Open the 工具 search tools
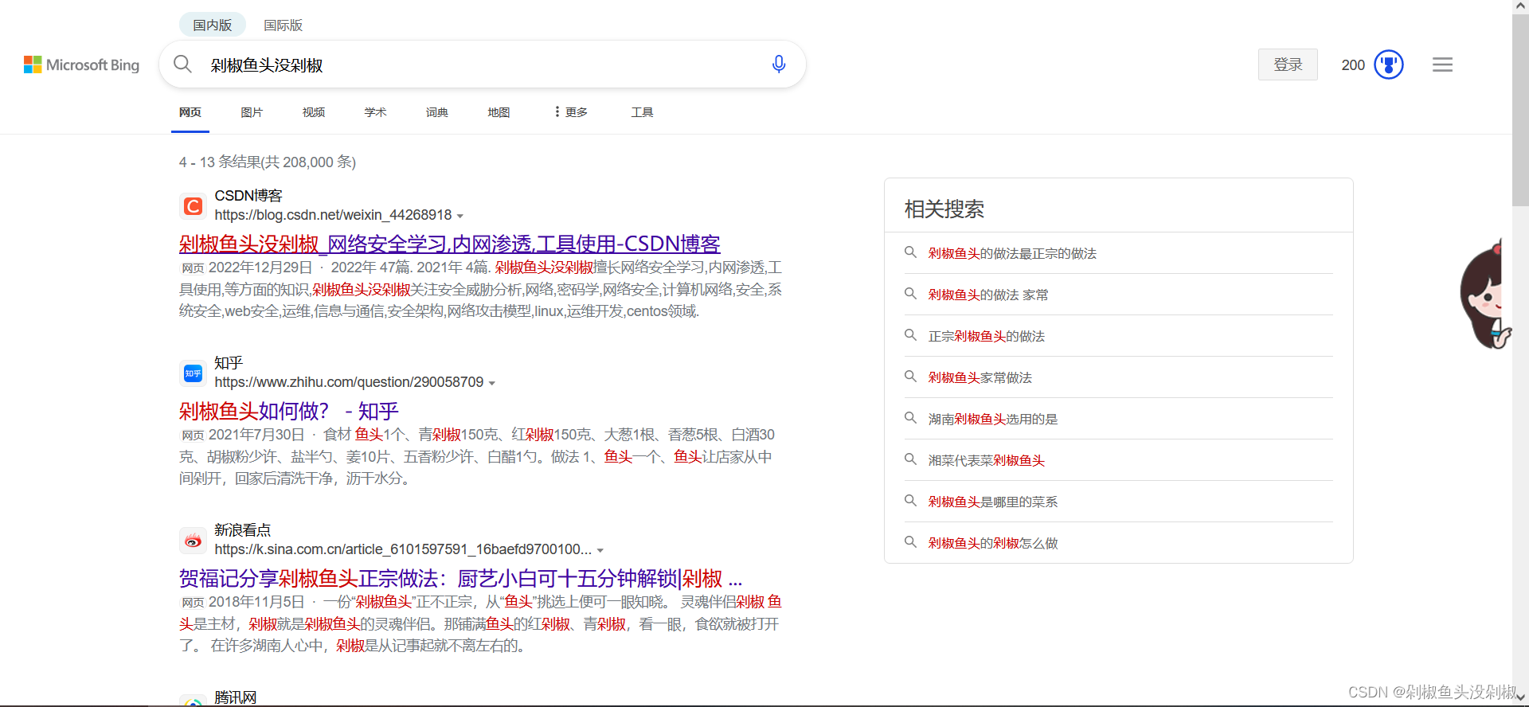1529x707 pixels. (642, 112)
